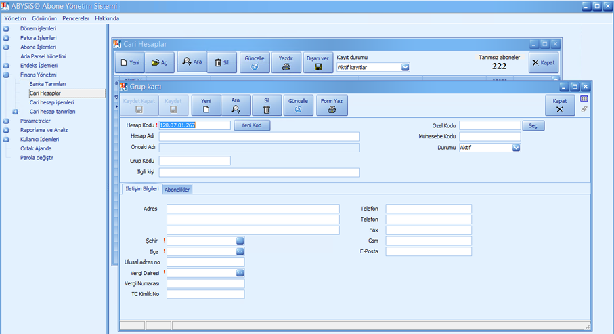Switch to the Abonelikler tab
Screen dimensions: 614x334
[177, 190]
